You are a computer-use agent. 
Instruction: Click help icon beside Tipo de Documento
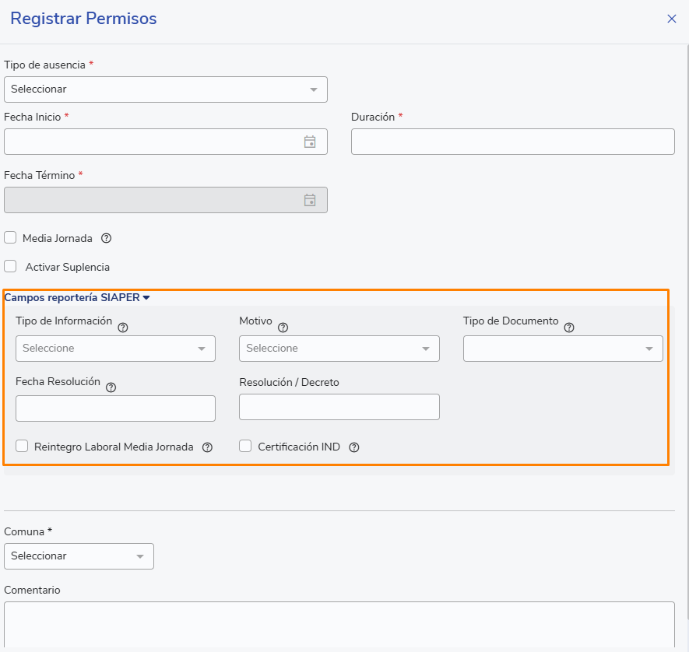pos(569,328)
